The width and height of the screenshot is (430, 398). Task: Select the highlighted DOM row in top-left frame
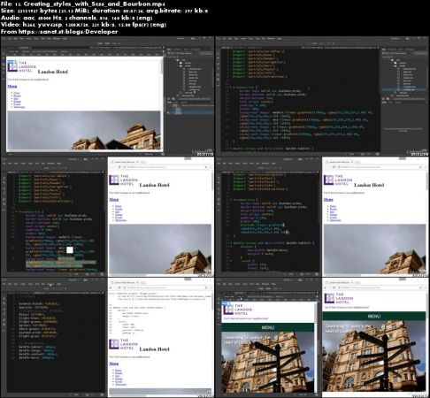tap(191, 112)
